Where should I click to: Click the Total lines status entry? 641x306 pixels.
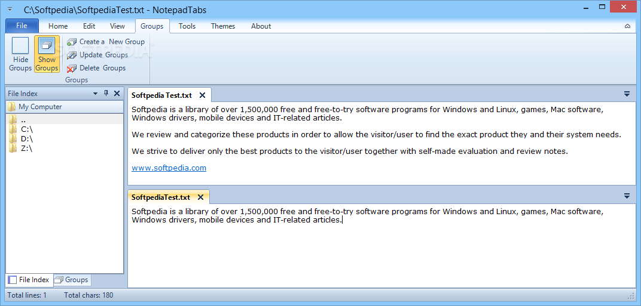[x=27, y=295]
